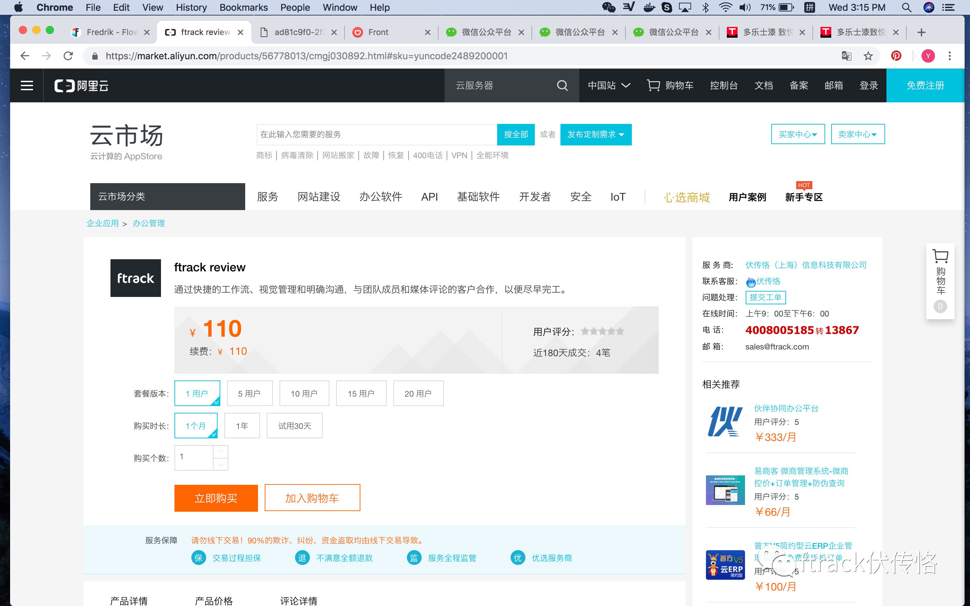The width and height of the screenshot is (970, 606).
Task: Select the 1年 purchase duration
Action: tap(242, 426)
